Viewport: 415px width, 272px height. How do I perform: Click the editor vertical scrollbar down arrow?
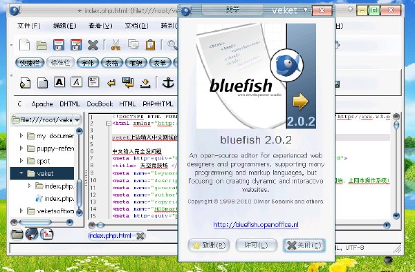396,216
